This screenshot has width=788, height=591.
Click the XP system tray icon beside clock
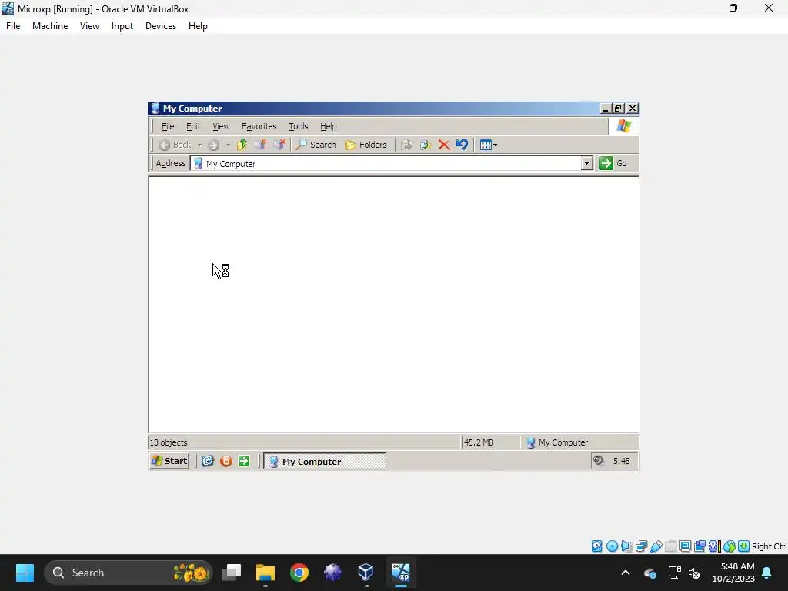598,460
